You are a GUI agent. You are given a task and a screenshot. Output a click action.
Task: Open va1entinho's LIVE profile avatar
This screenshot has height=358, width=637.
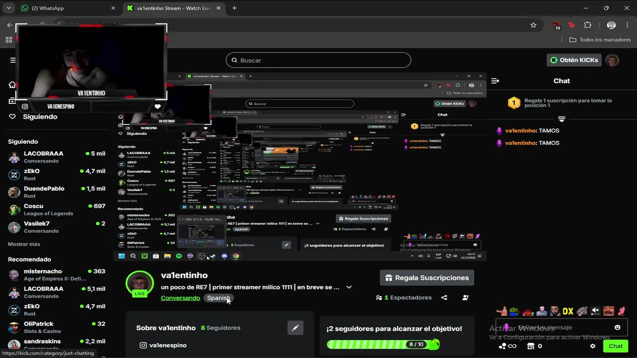tap(140, 283)
